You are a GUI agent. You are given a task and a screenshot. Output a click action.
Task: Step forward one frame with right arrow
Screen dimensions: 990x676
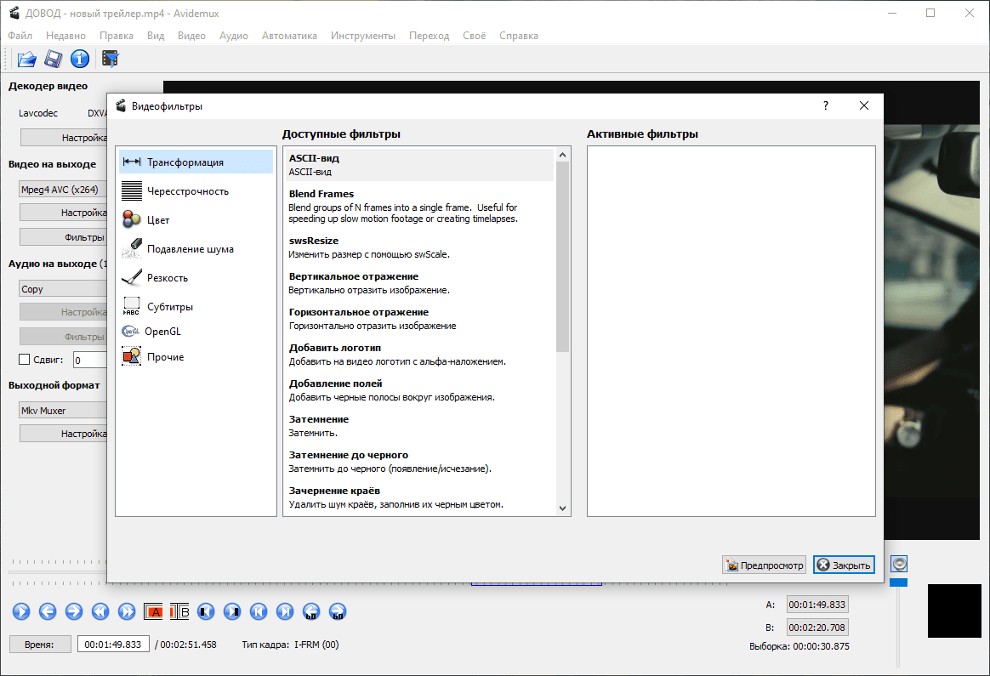tap(74, 611)
